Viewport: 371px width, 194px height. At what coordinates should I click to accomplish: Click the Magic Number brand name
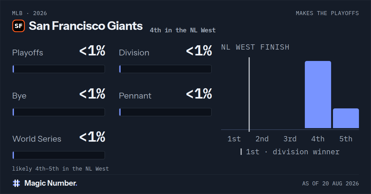pos(51,183)
